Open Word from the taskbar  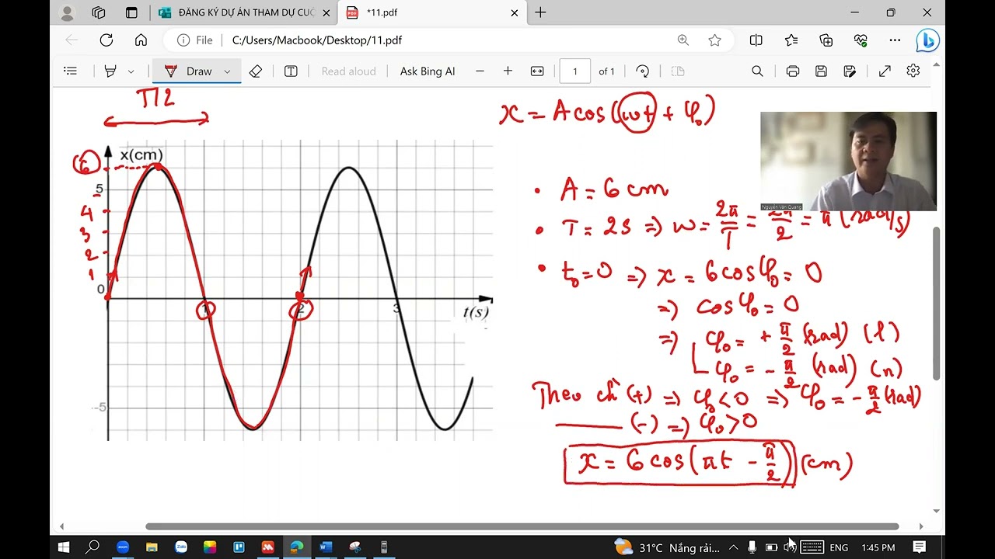[x=326, y=547]
